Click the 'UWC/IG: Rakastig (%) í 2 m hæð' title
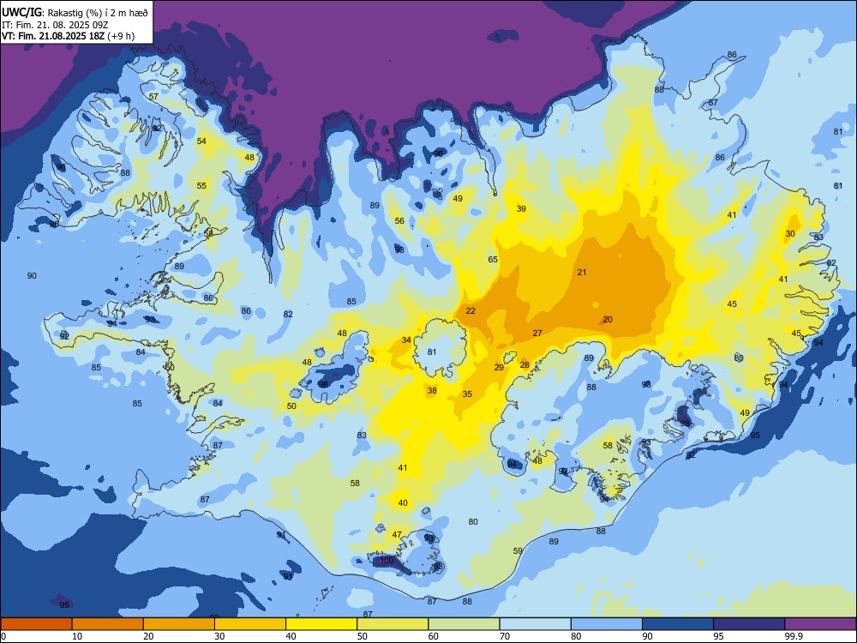Image resolution: width=857 pixels, height=643 pixels. pos(75,12)
